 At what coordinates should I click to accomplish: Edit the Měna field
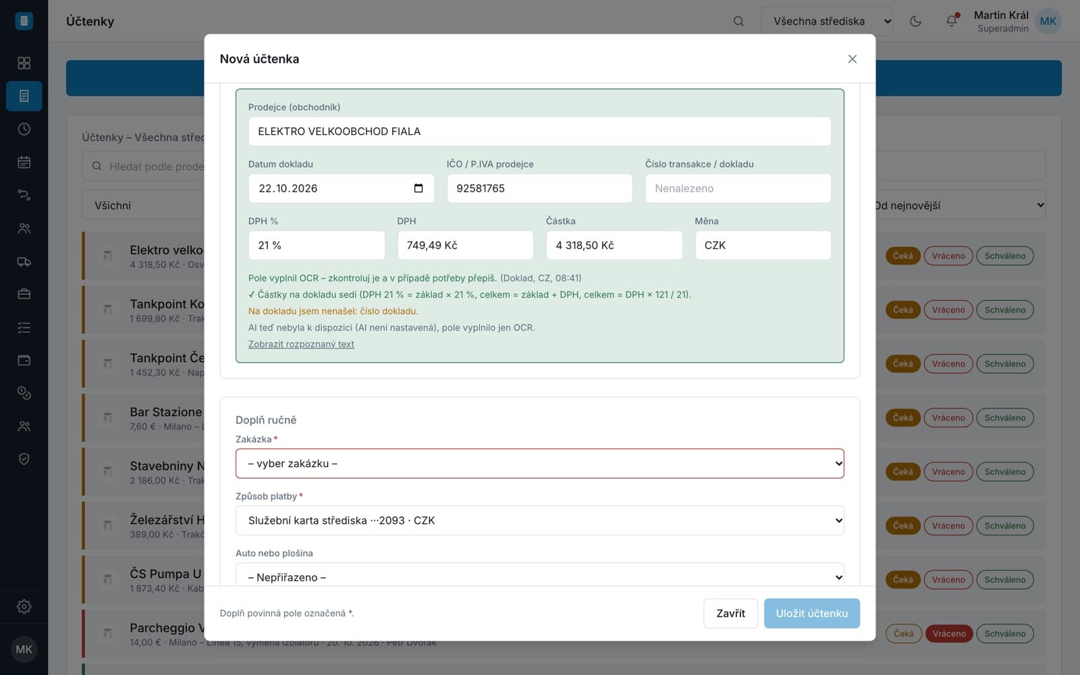763,246
